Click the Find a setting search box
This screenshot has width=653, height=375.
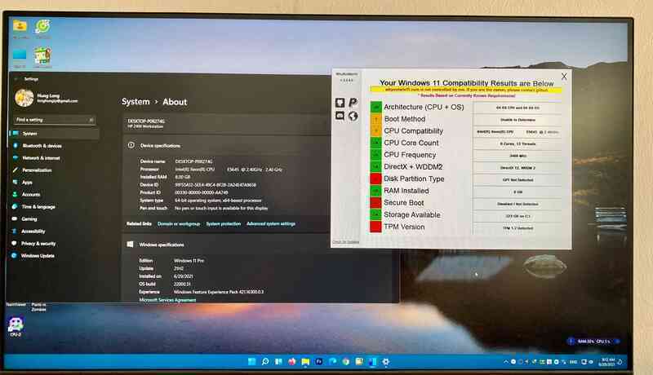coord(54,120)
